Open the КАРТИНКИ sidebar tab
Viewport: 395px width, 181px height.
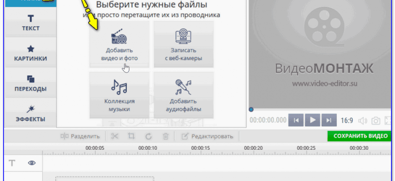coord(30,53)
